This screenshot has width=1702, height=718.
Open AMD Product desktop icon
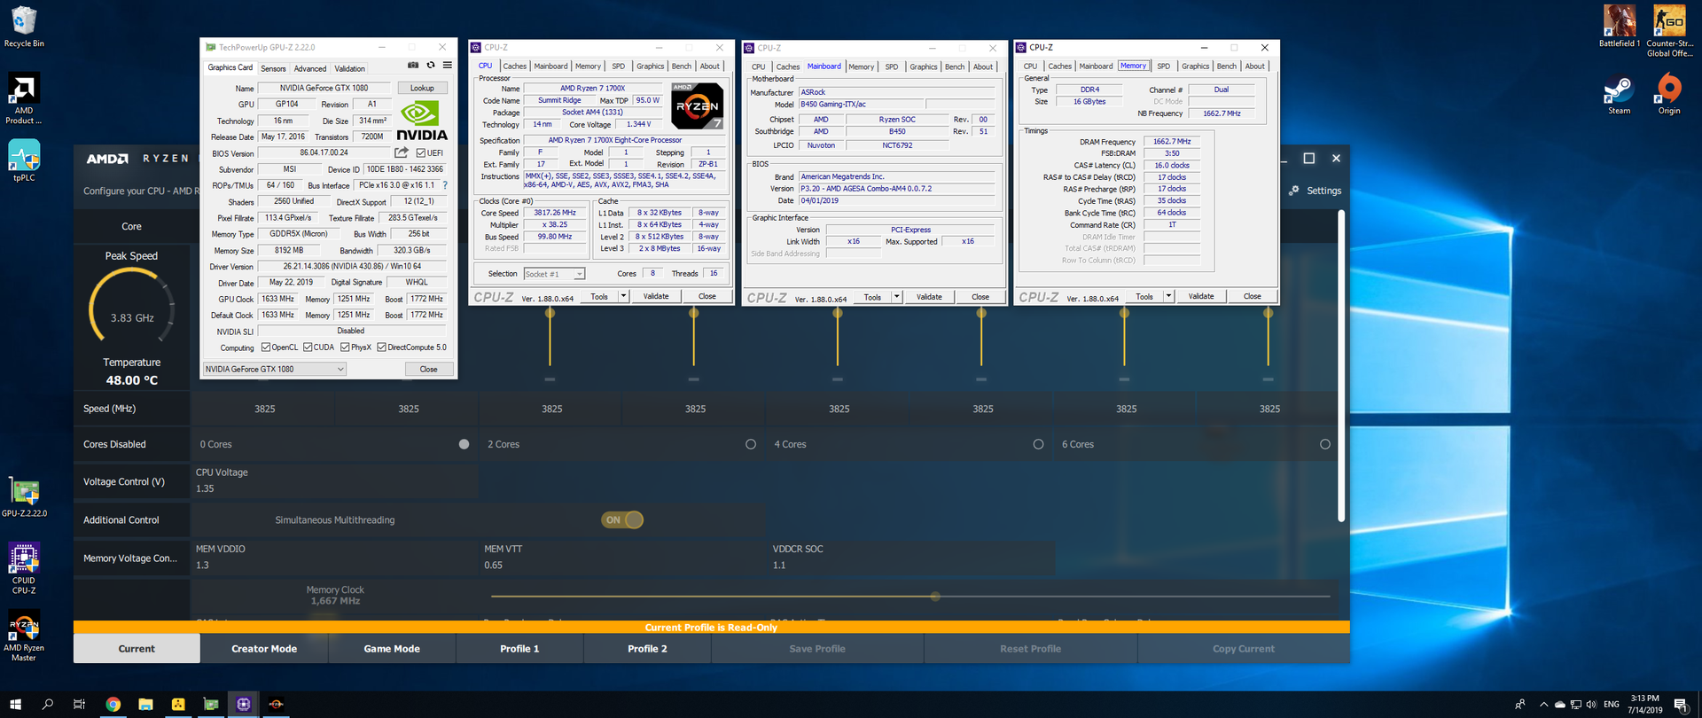tap(24, 99)
